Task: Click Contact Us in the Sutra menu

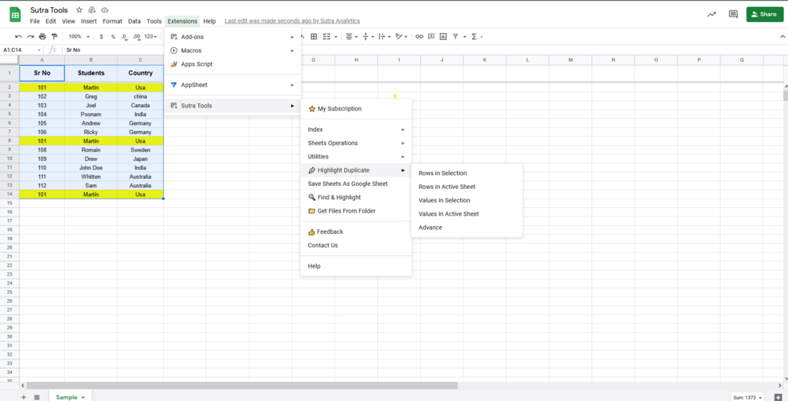Action: (x=356, y=245)
